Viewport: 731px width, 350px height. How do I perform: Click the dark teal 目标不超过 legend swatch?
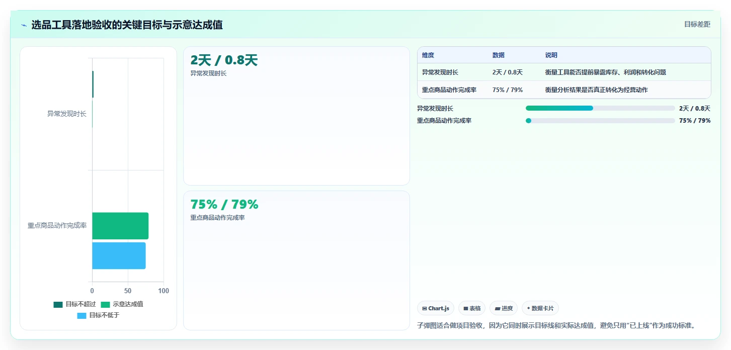click(58, 304)
